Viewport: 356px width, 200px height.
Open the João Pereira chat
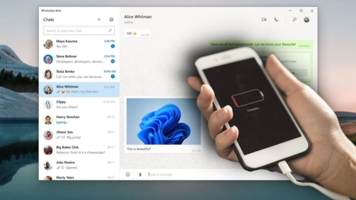pyautogui.click(x=79, y=165)
